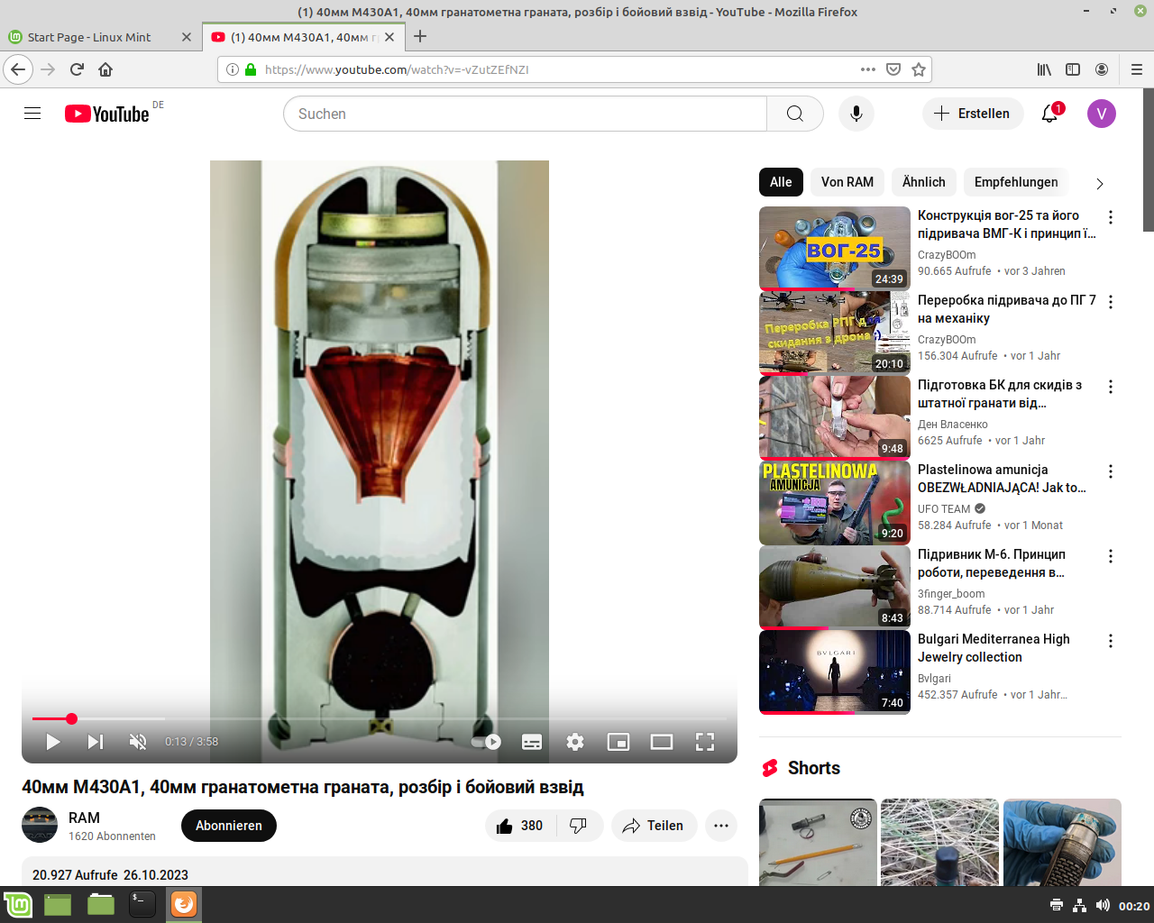Click the search magnifier button
This screenshot has height=923, width=1154.
794,114
